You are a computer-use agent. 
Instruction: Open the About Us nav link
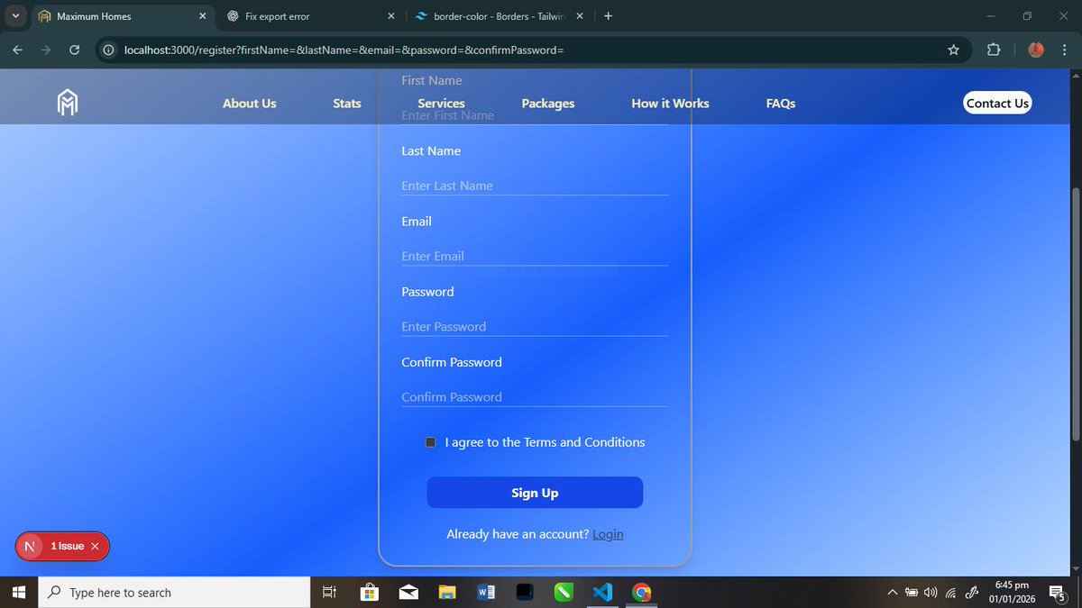click(x=249, y=104)
